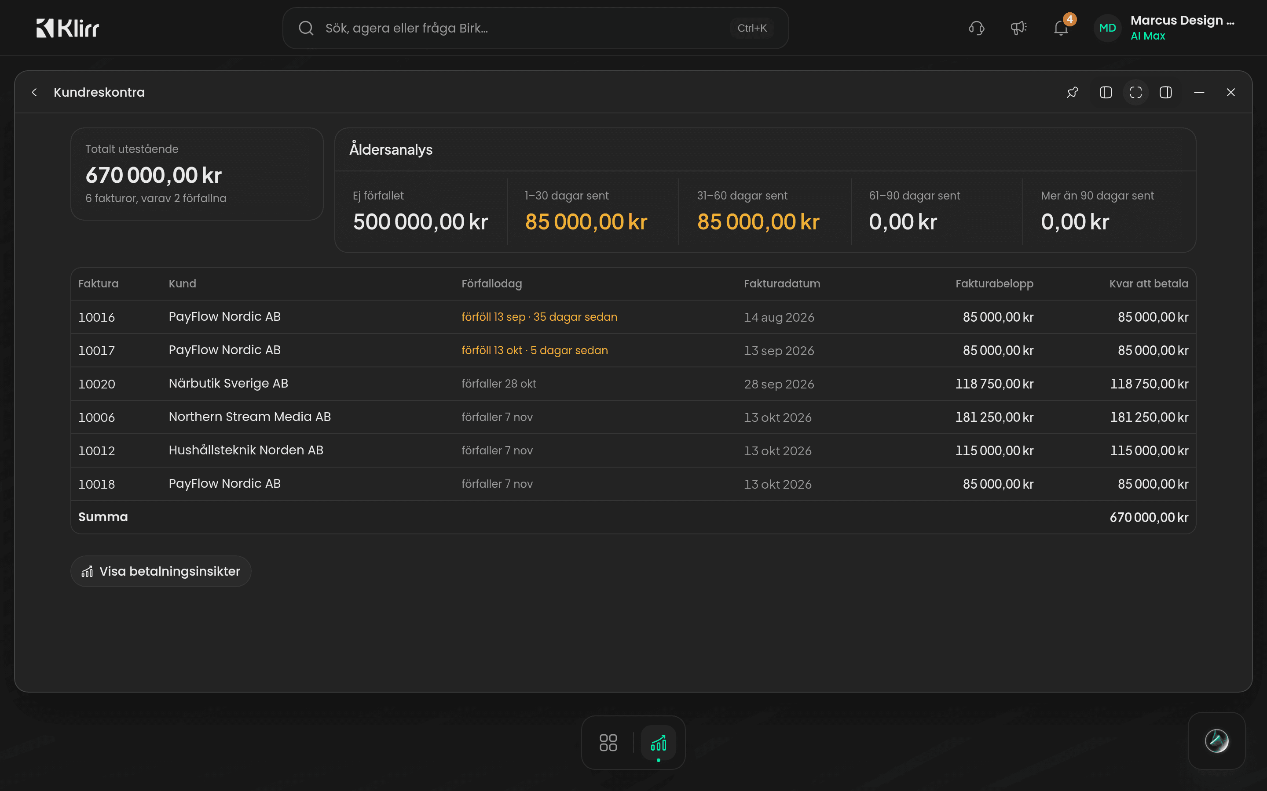This screenshot has width=1267, height=791.
Task: Focus the Sök, agera eller fråga Birk field
Action: click(535, 28)
